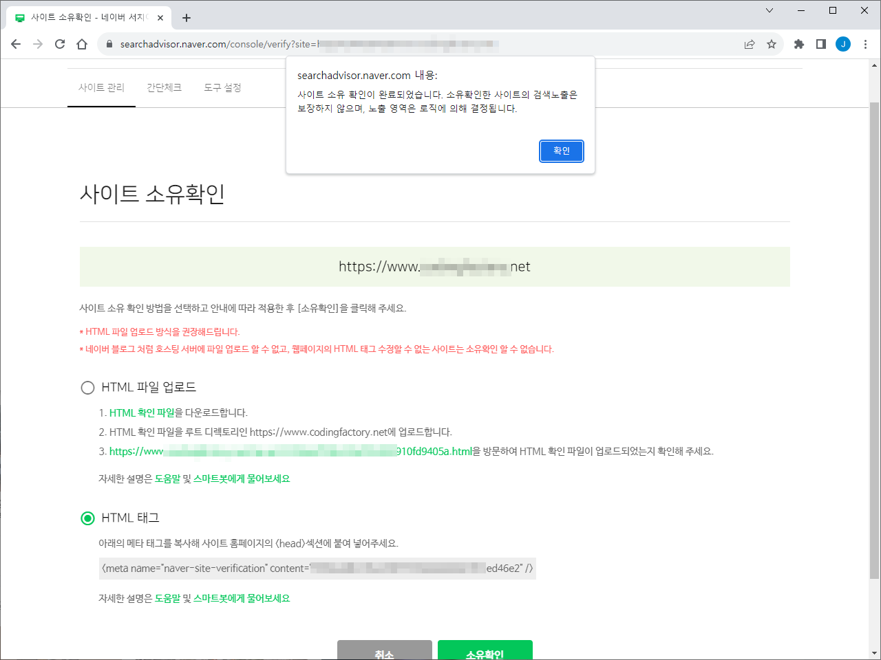Switch to 간단체크 tab

164,88
